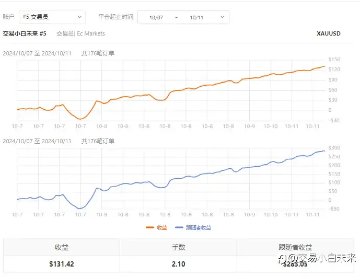Click the lowest dip of orange profit chart

tap(80, 119)
